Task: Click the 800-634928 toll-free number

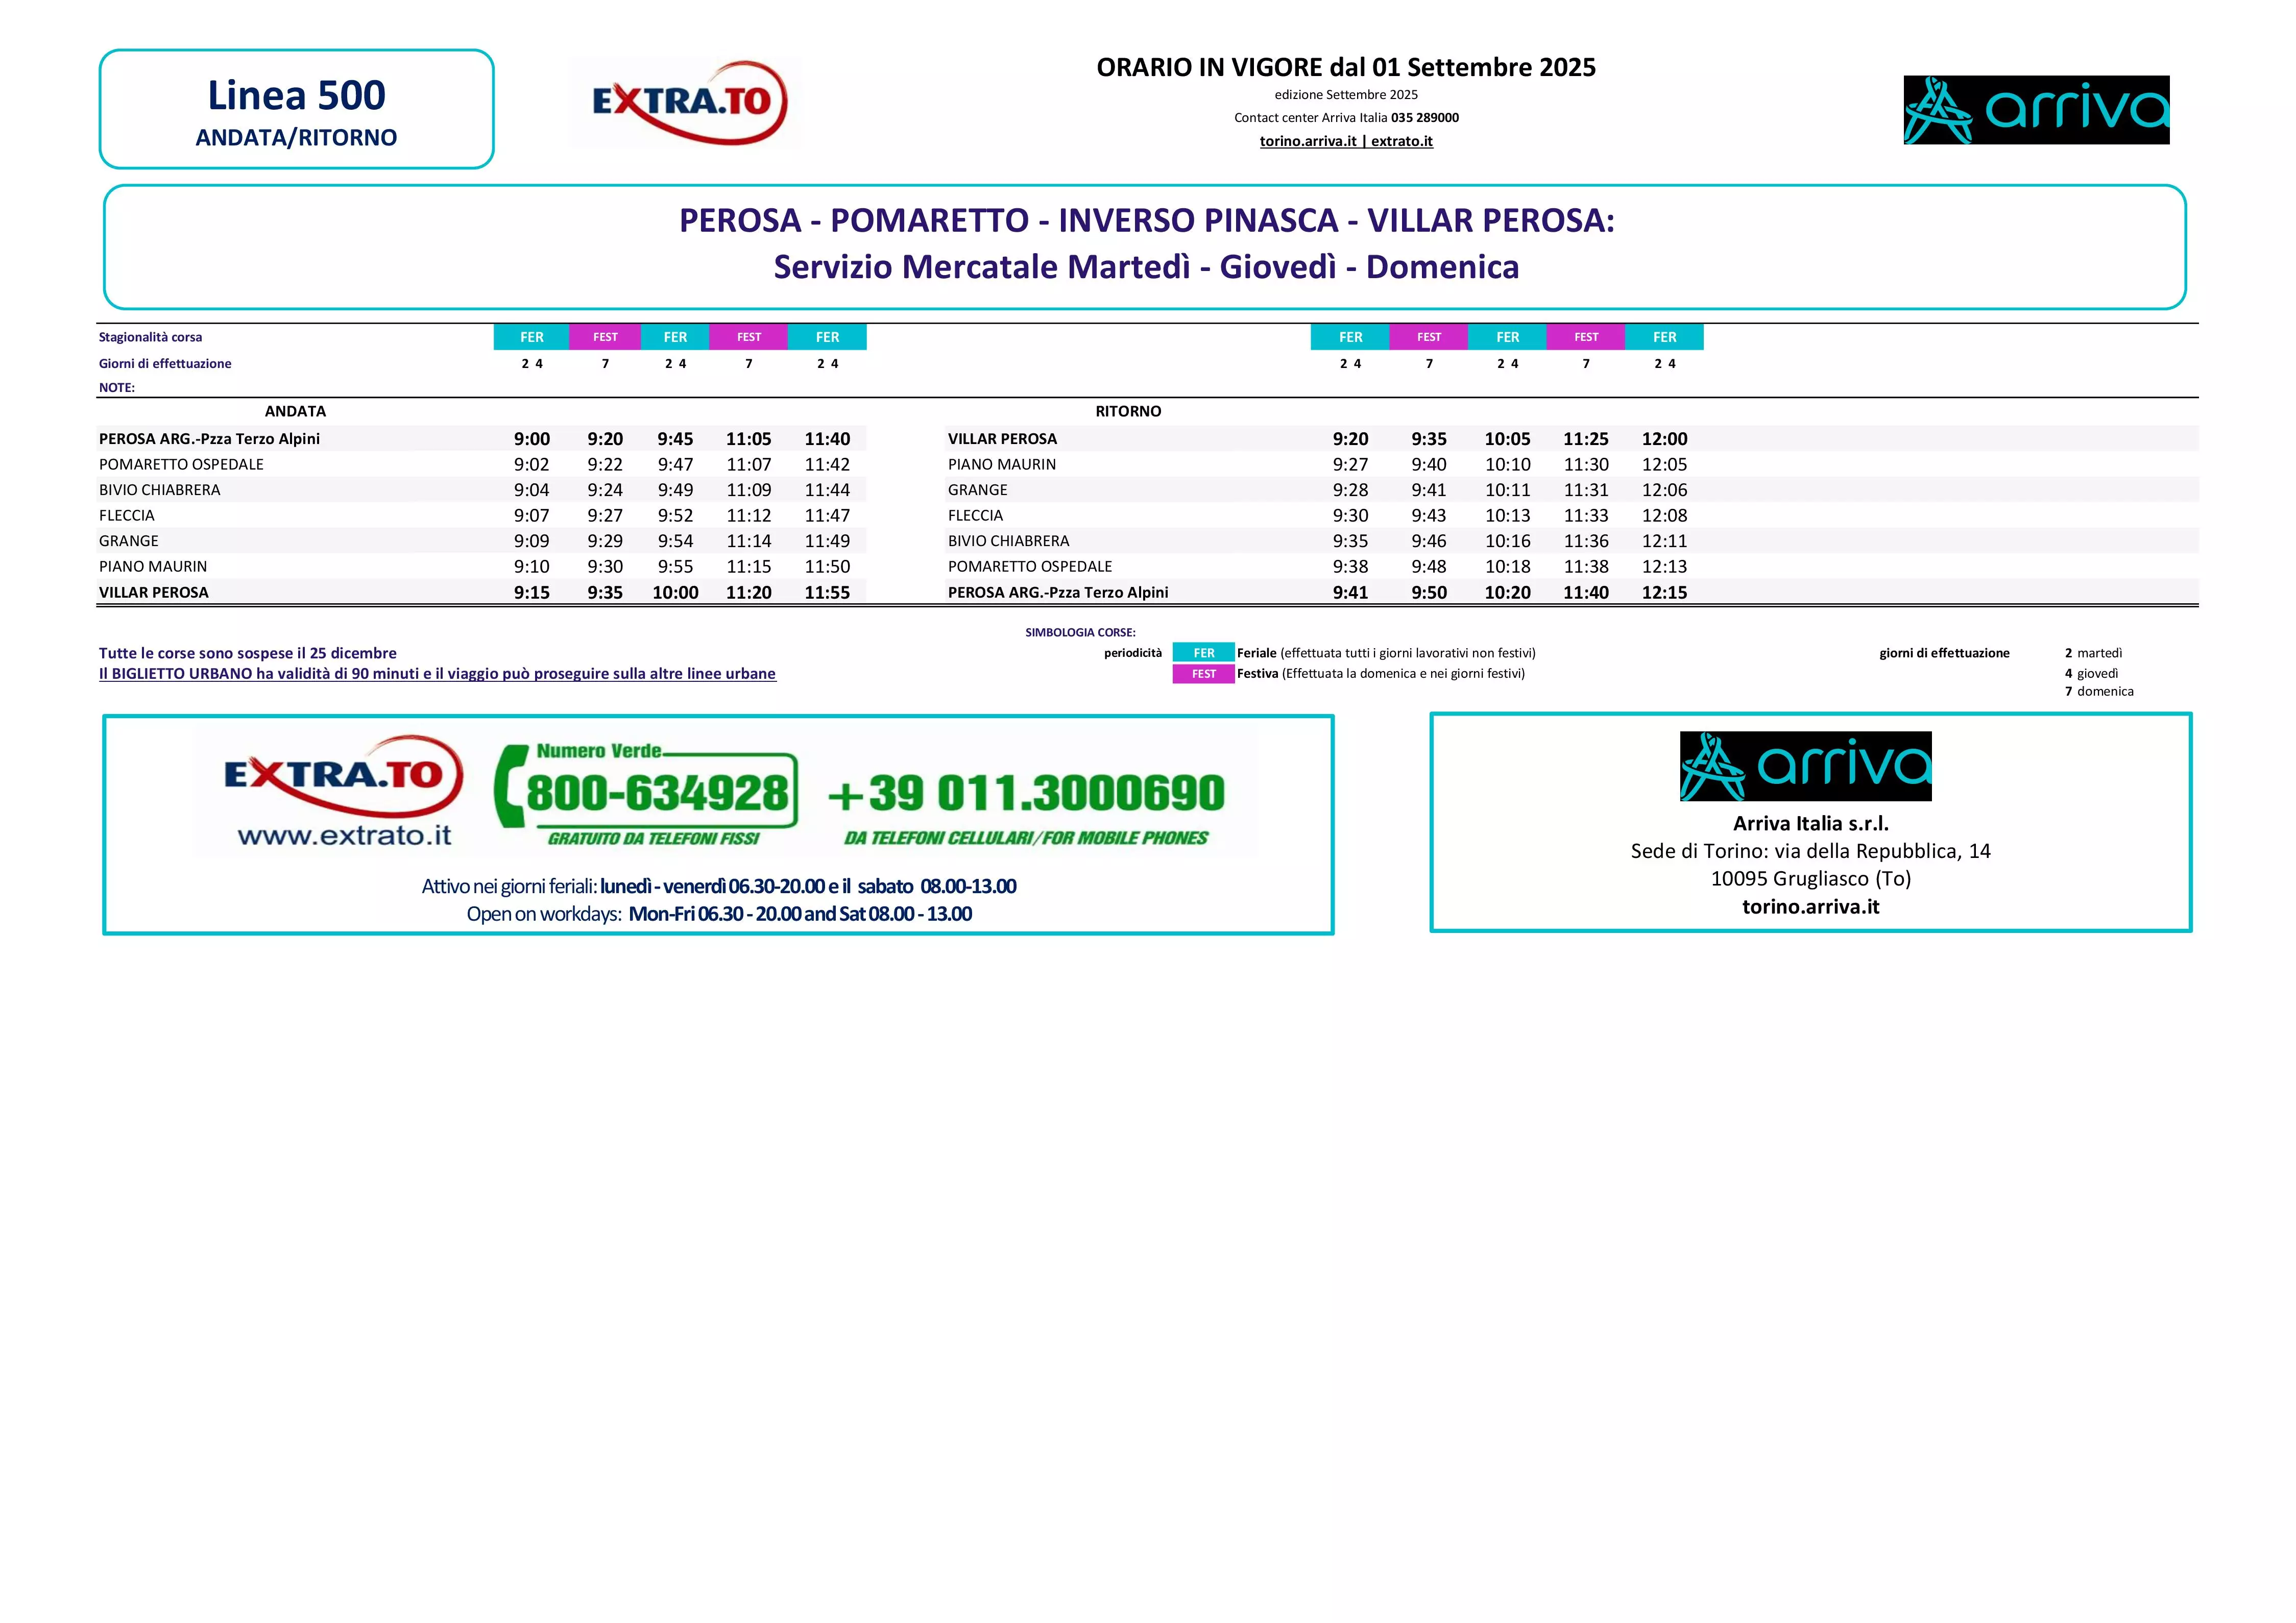Action: [x=657, y=794]
